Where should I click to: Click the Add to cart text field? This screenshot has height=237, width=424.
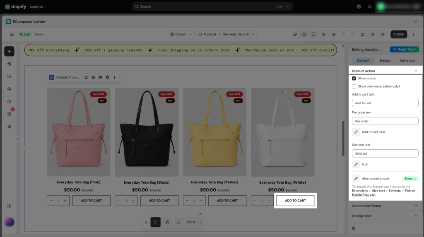(385, 103)
